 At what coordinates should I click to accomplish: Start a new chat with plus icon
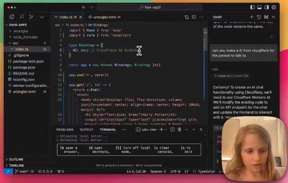(x=251, y=17)
